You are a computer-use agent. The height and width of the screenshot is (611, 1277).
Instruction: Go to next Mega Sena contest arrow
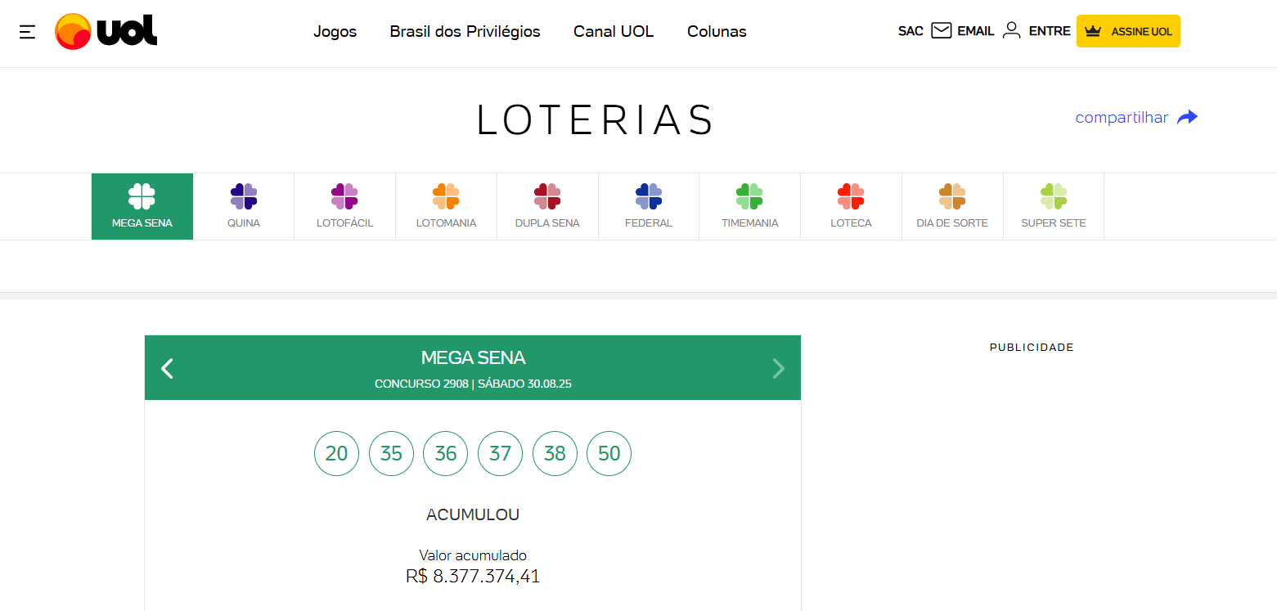pyautogui.click(x=778, y=368)
